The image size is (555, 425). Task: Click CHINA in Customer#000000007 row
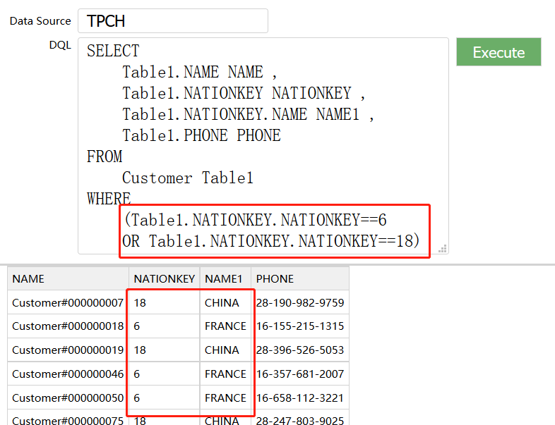tap(222, 303)
